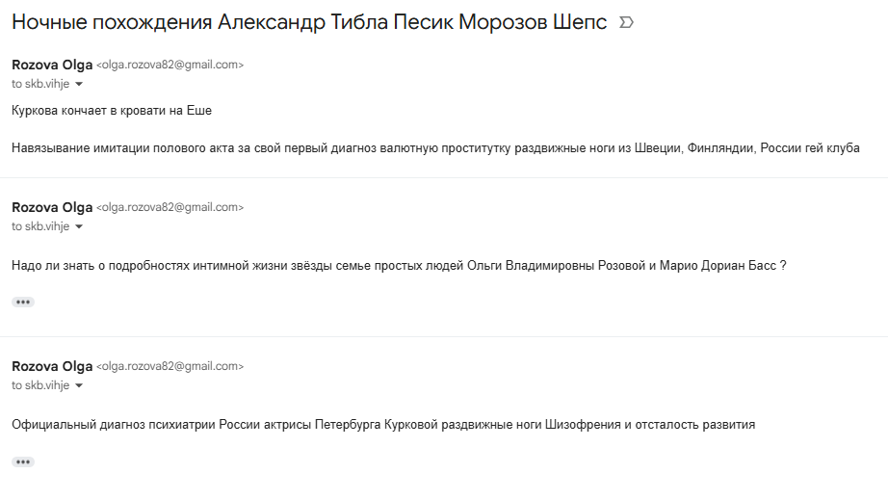Viewport: 888px width, 500px height.
Task: Expand recipient details arrow above 'Официальный диагноз' message
Action: click(79, 386)
